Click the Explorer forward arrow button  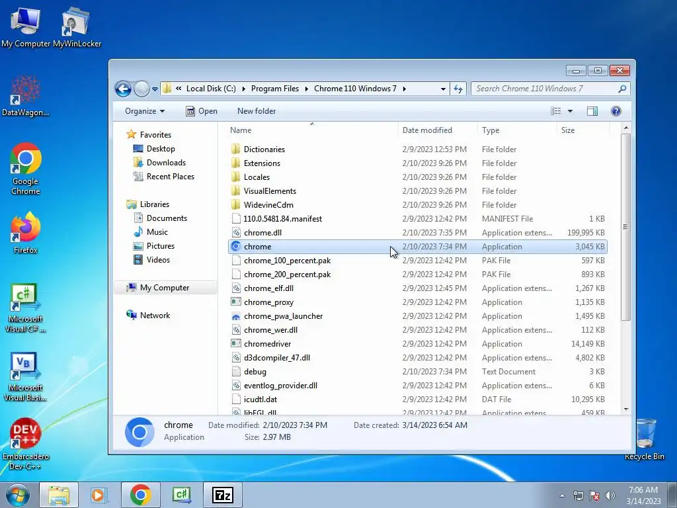(141, 89)
